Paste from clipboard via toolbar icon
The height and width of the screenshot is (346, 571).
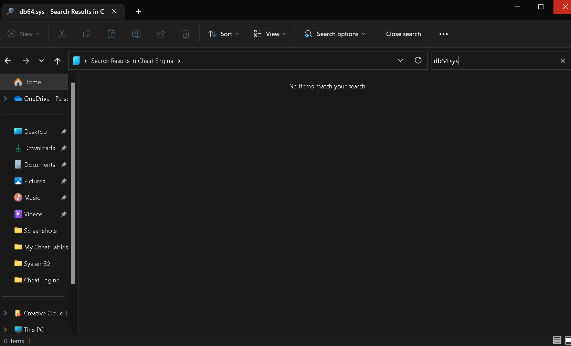[112, 34]
